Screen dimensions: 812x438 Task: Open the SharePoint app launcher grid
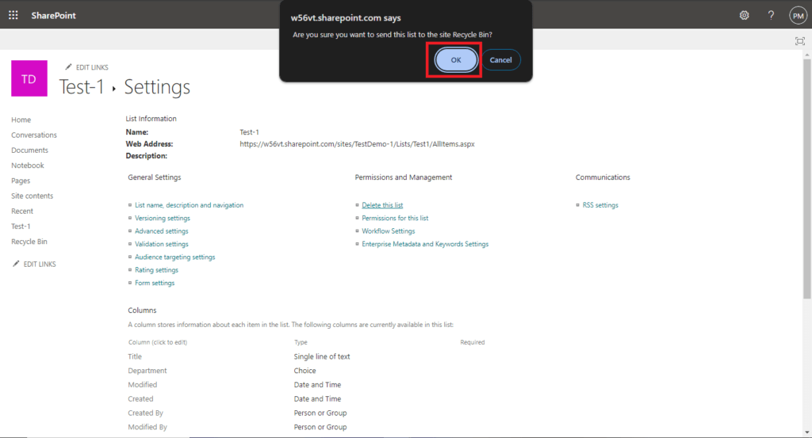click(13, 15)
